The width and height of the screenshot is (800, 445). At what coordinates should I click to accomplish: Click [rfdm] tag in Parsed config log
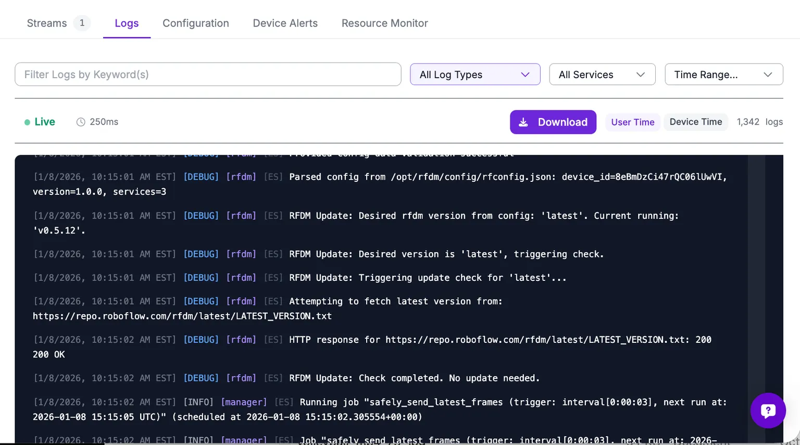tap(241, 177)
